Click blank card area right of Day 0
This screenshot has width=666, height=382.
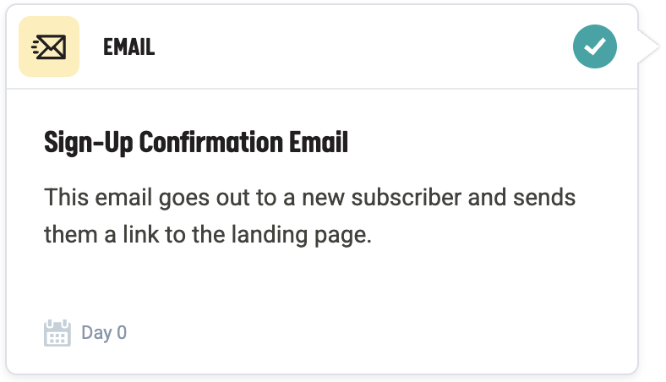[380, 333]
